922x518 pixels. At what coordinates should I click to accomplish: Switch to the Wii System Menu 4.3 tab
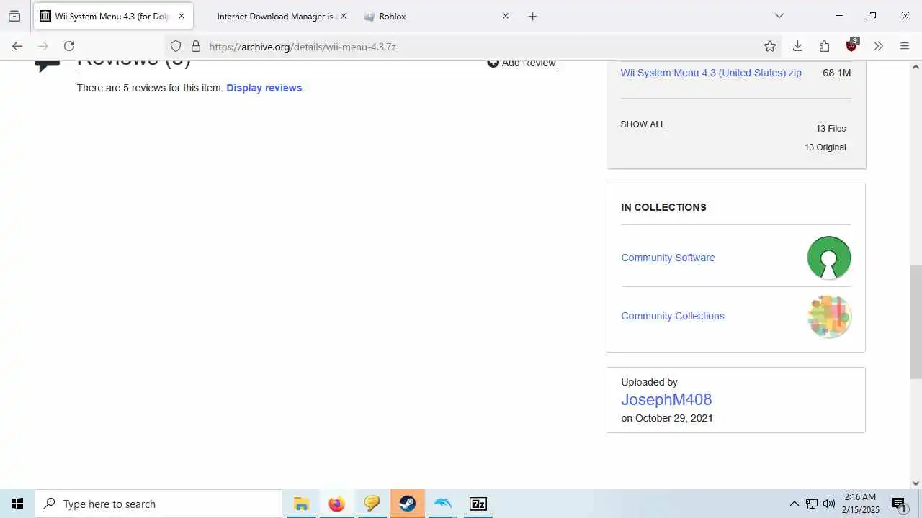[113, 16]
